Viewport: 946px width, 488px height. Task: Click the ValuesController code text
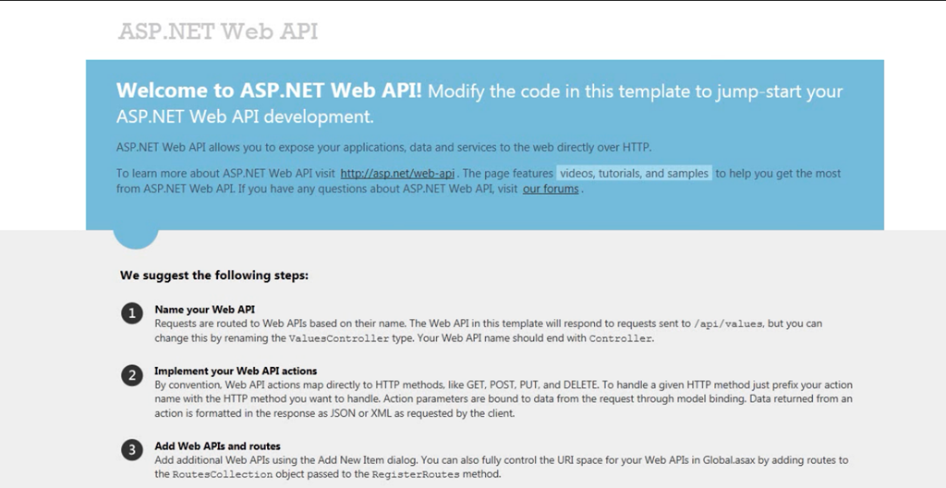338,339
